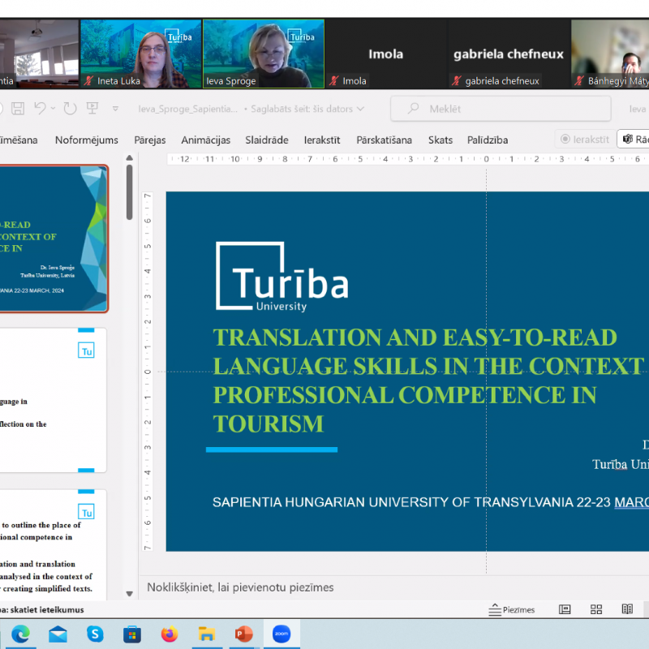Select Ieva Sproge's video tile
Screen dimensions: 649x649
(263, 54)
